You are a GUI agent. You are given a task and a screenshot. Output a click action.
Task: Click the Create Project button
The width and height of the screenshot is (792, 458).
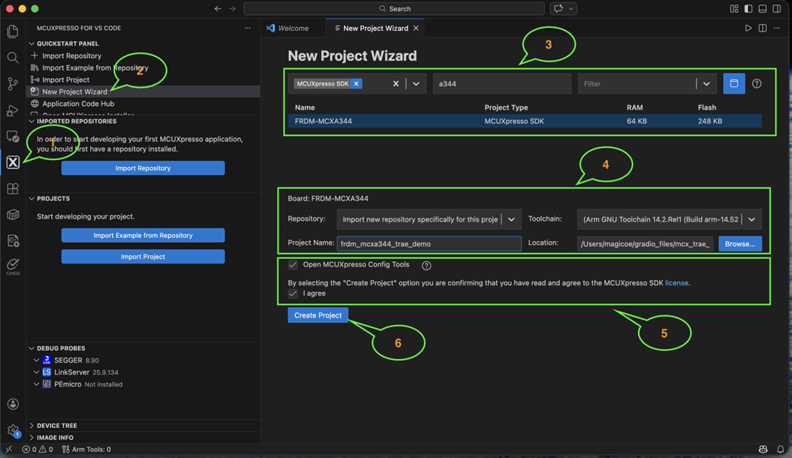(x=318, y=315)
